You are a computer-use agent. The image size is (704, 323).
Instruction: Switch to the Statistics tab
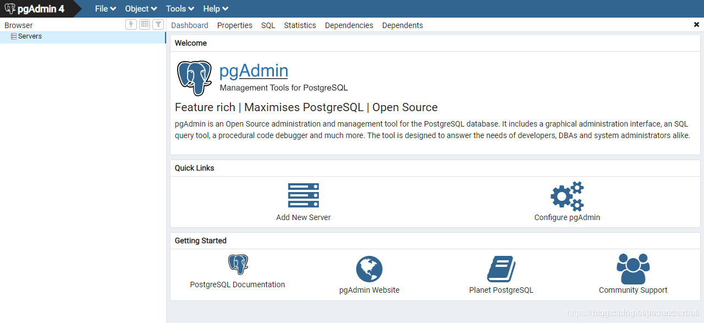click(x=300, y=25)
